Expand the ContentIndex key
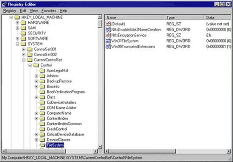This screenshot has height=162, width=233. click(36, 119)
